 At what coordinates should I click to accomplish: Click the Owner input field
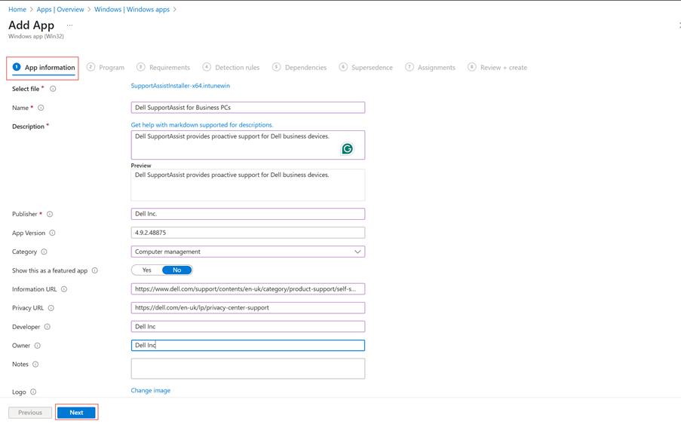(x=248, y=346)
